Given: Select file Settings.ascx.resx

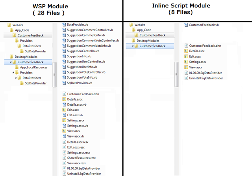Looking at the screenshot, I should tap(79, 152).
